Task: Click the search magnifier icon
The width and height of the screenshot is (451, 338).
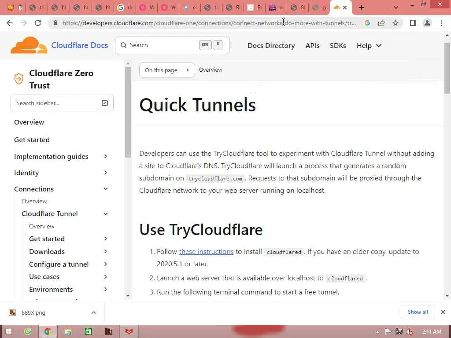Action: point(123,45)
